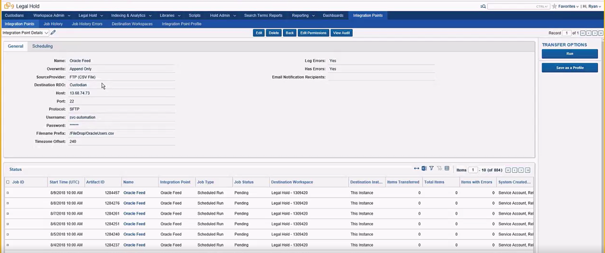Expand the Hi, Ryan user menu
This screenshot has height=253, width=605.
pos(591,6)
